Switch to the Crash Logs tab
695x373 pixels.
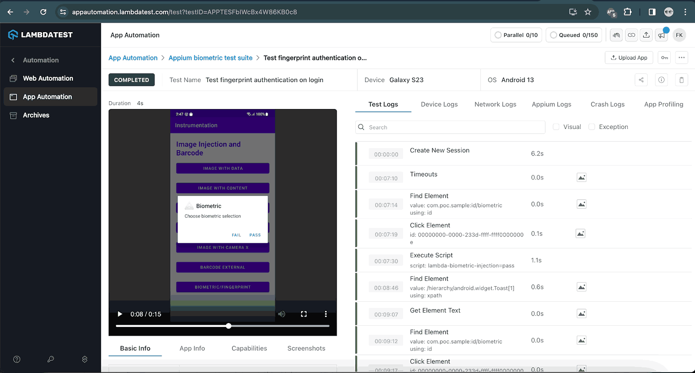tap(607, 105)
